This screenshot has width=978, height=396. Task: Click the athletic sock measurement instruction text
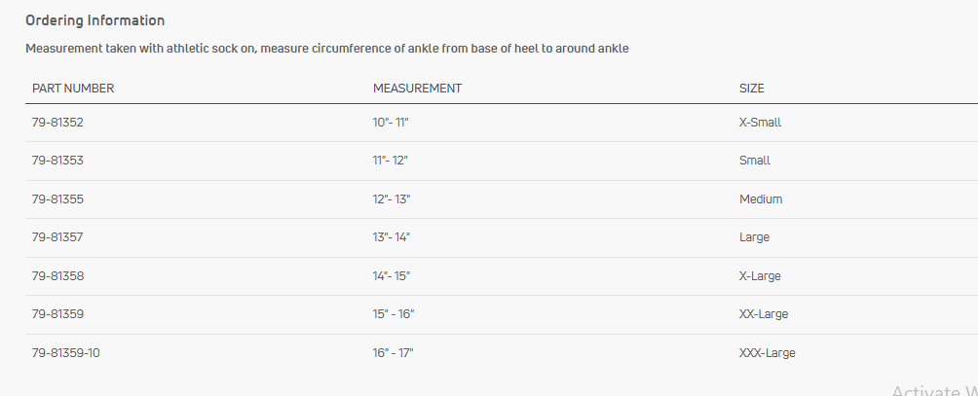(x=326, y=49)
